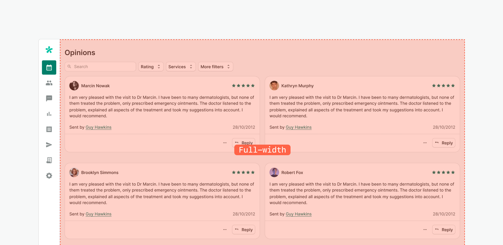Click the green asterisk app logo

coord(49,50)
